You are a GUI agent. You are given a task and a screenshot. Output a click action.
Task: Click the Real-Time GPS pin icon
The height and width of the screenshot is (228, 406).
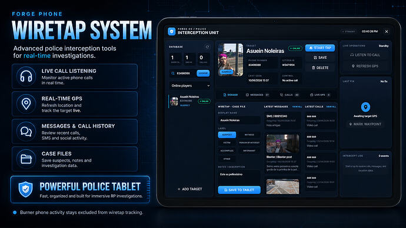tap(26, 103)
